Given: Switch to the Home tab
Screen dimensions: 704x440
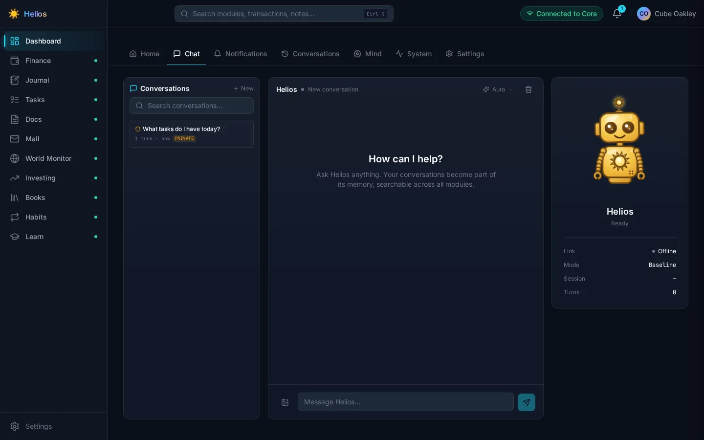Looking at the screenshot, I should tap(144, 54).
